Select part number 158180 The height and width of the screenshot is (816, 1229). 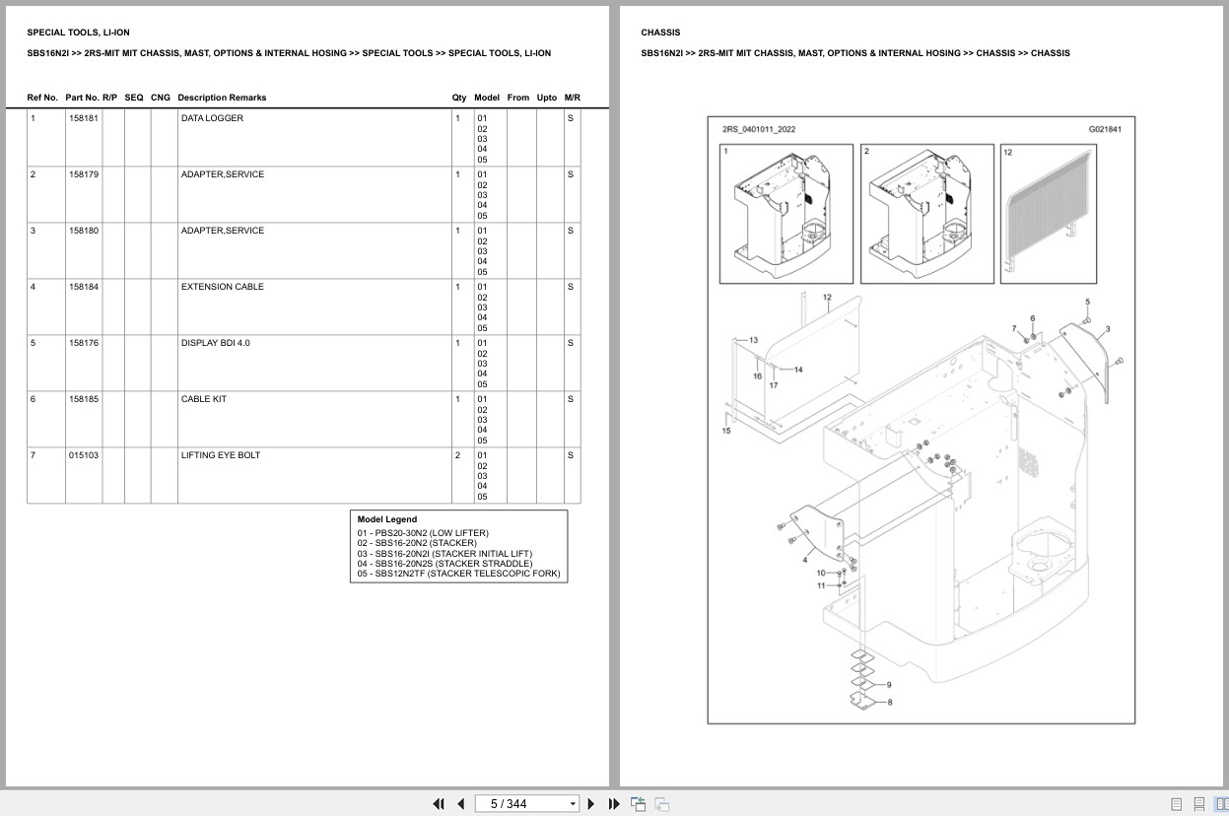click(84, 231)
